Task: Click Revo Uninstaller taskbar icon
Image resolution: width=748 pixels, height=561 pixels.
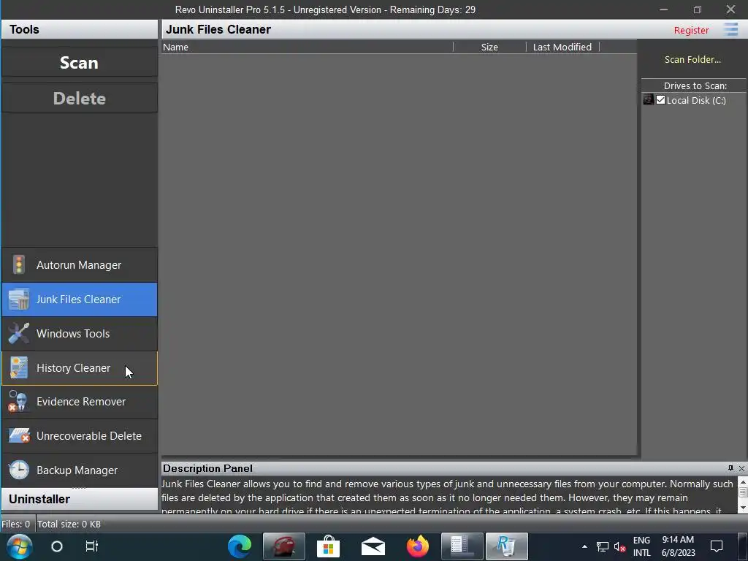Action: tap(506, 546)
